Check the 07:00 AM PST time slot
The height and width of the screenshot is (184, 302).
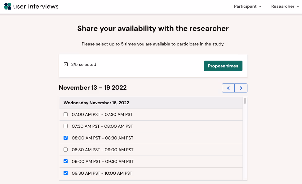(65, 114)
